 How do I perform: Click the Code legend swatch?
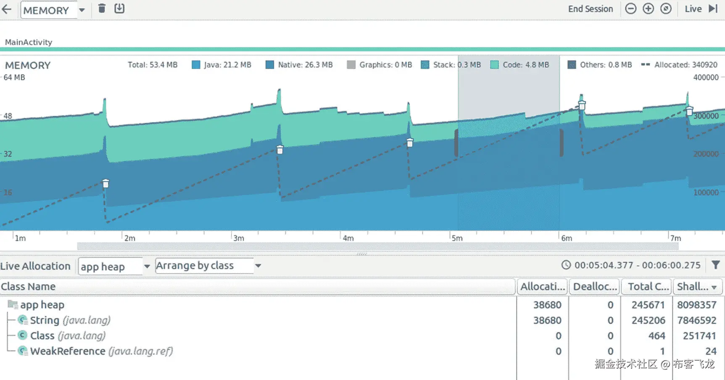495,65
